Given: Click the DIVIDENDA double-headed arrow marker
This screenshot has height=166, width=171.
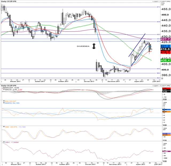Looking at the screenshot, I should tap(94, 46).
